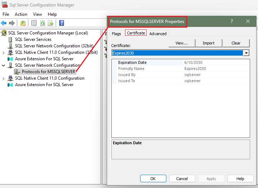Select the Friendly Name property row
This screenshot has width=258, height=188.
tap(181, 69)
